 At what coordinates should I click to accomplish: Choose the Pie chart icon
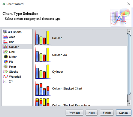pyautogui.click(x=6, y=61)
